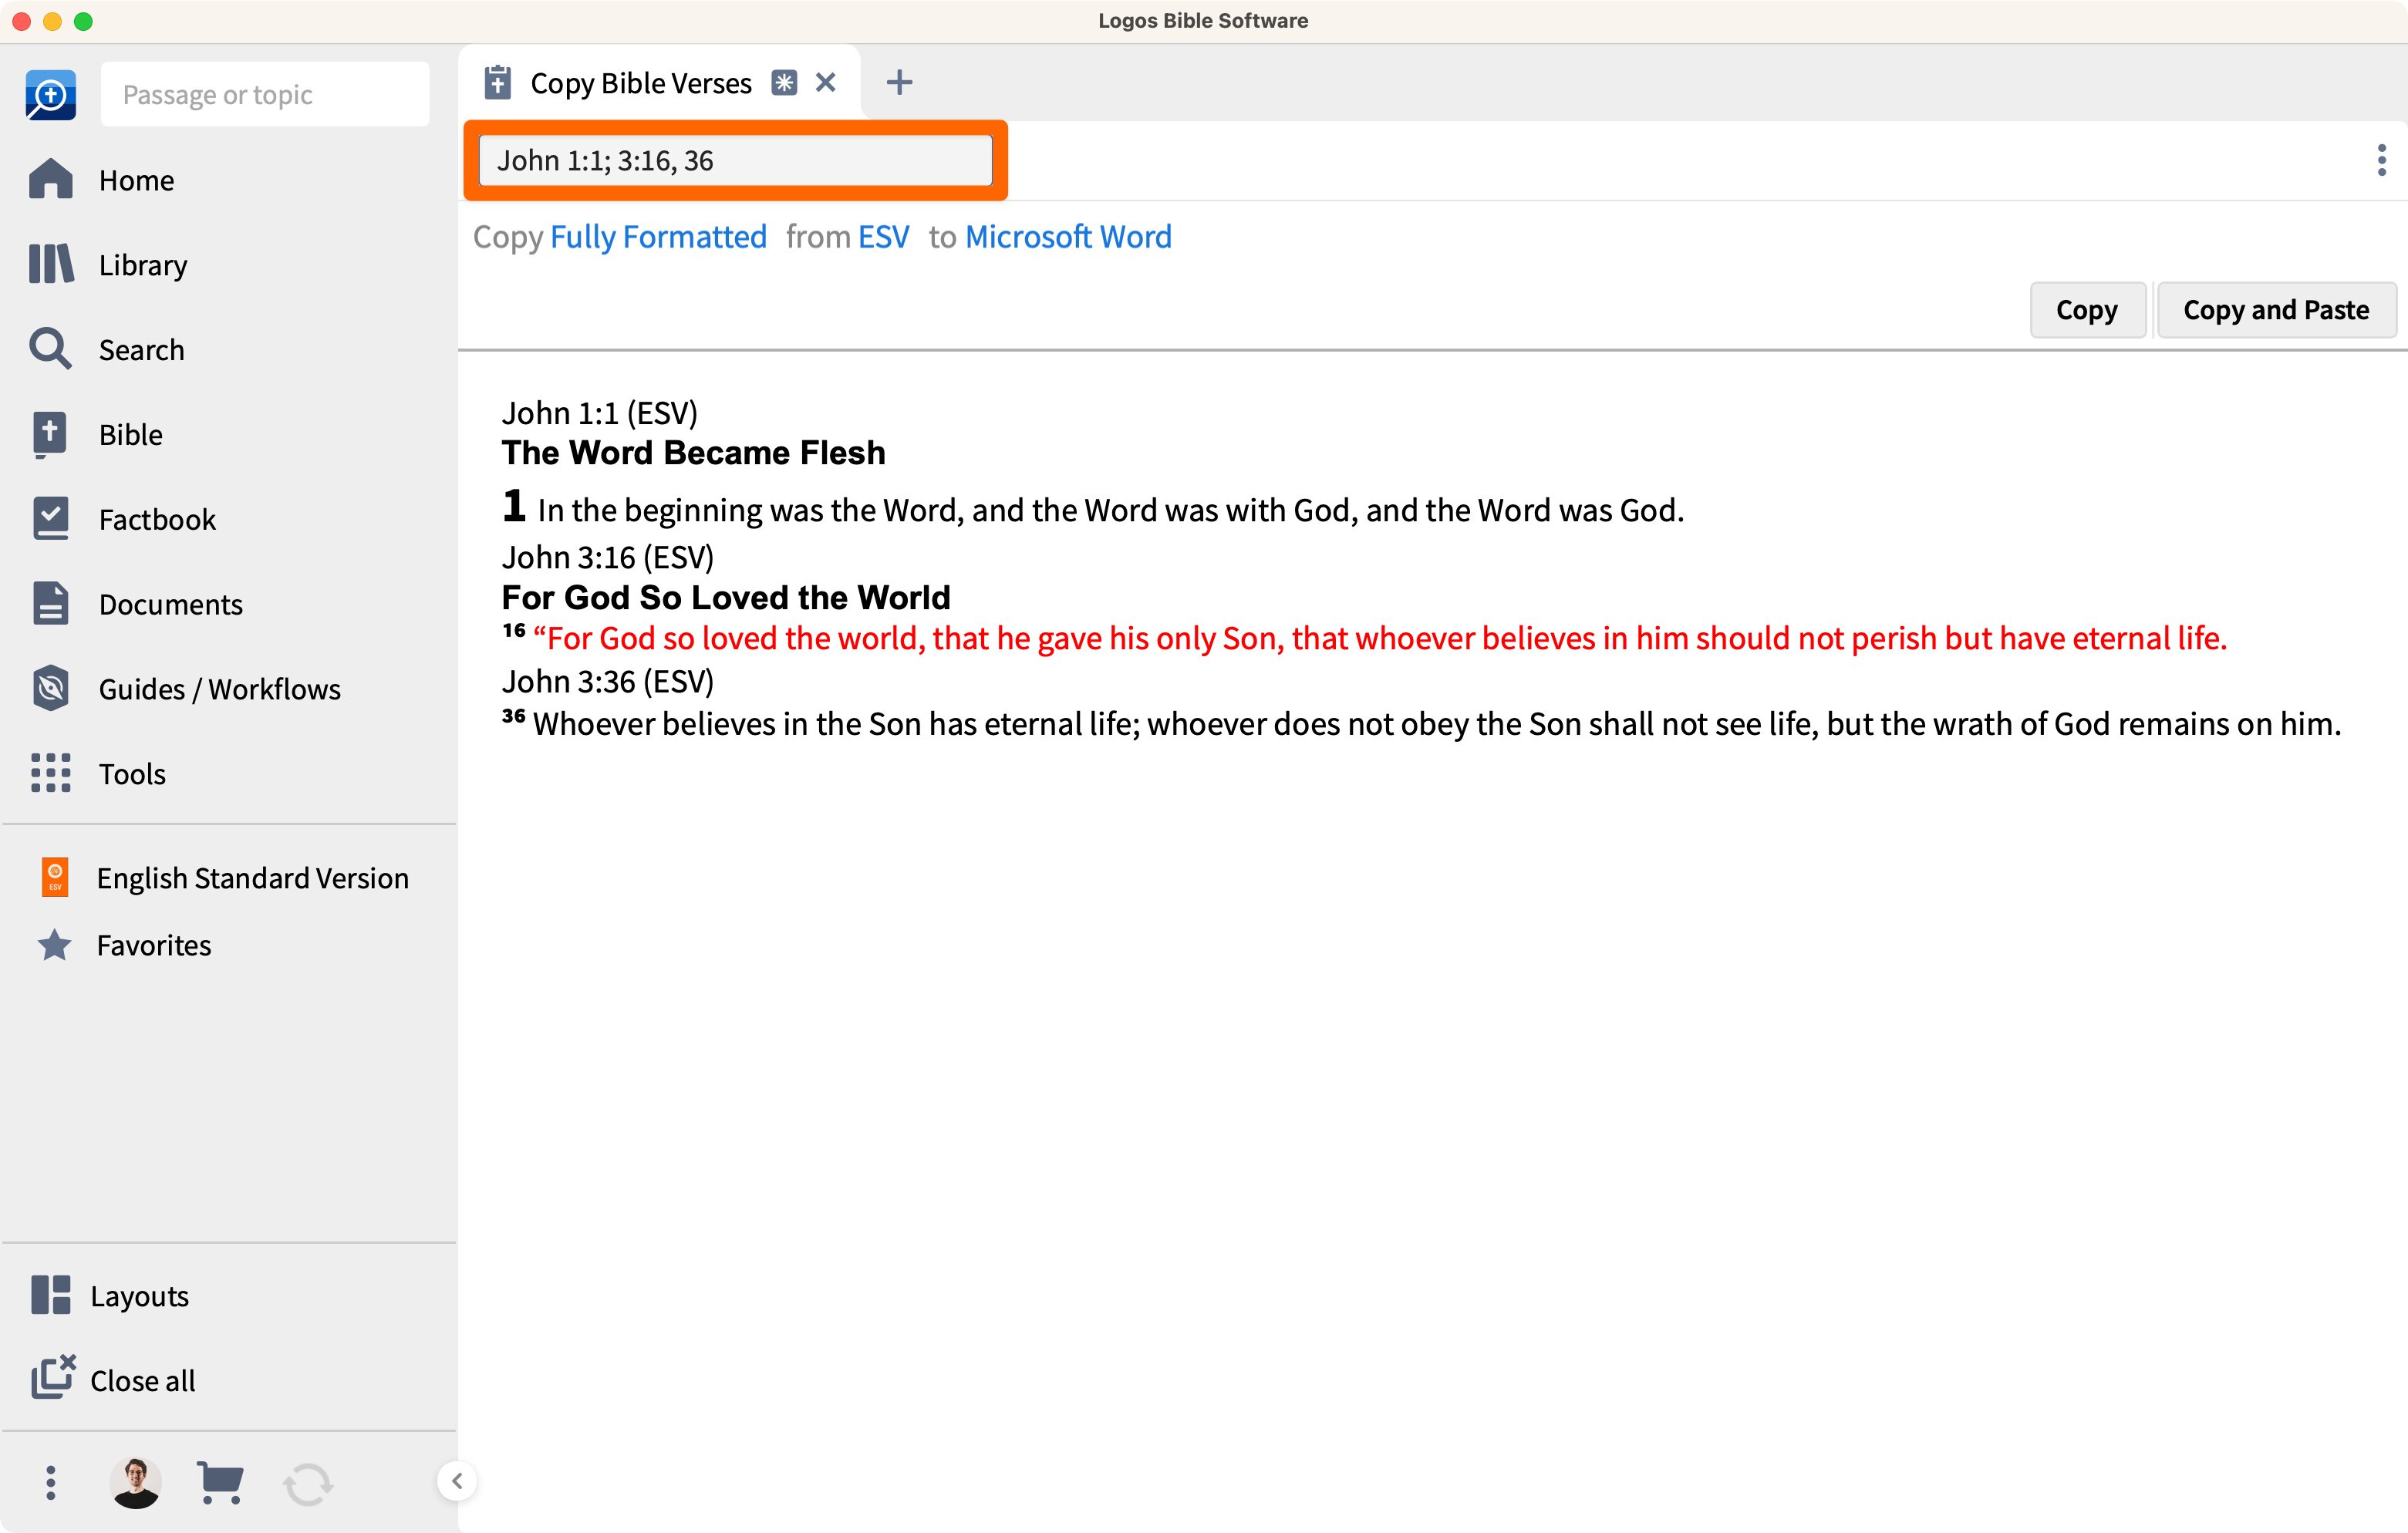
Task: Open Search in the sidebar
Action: coord(107,350)
